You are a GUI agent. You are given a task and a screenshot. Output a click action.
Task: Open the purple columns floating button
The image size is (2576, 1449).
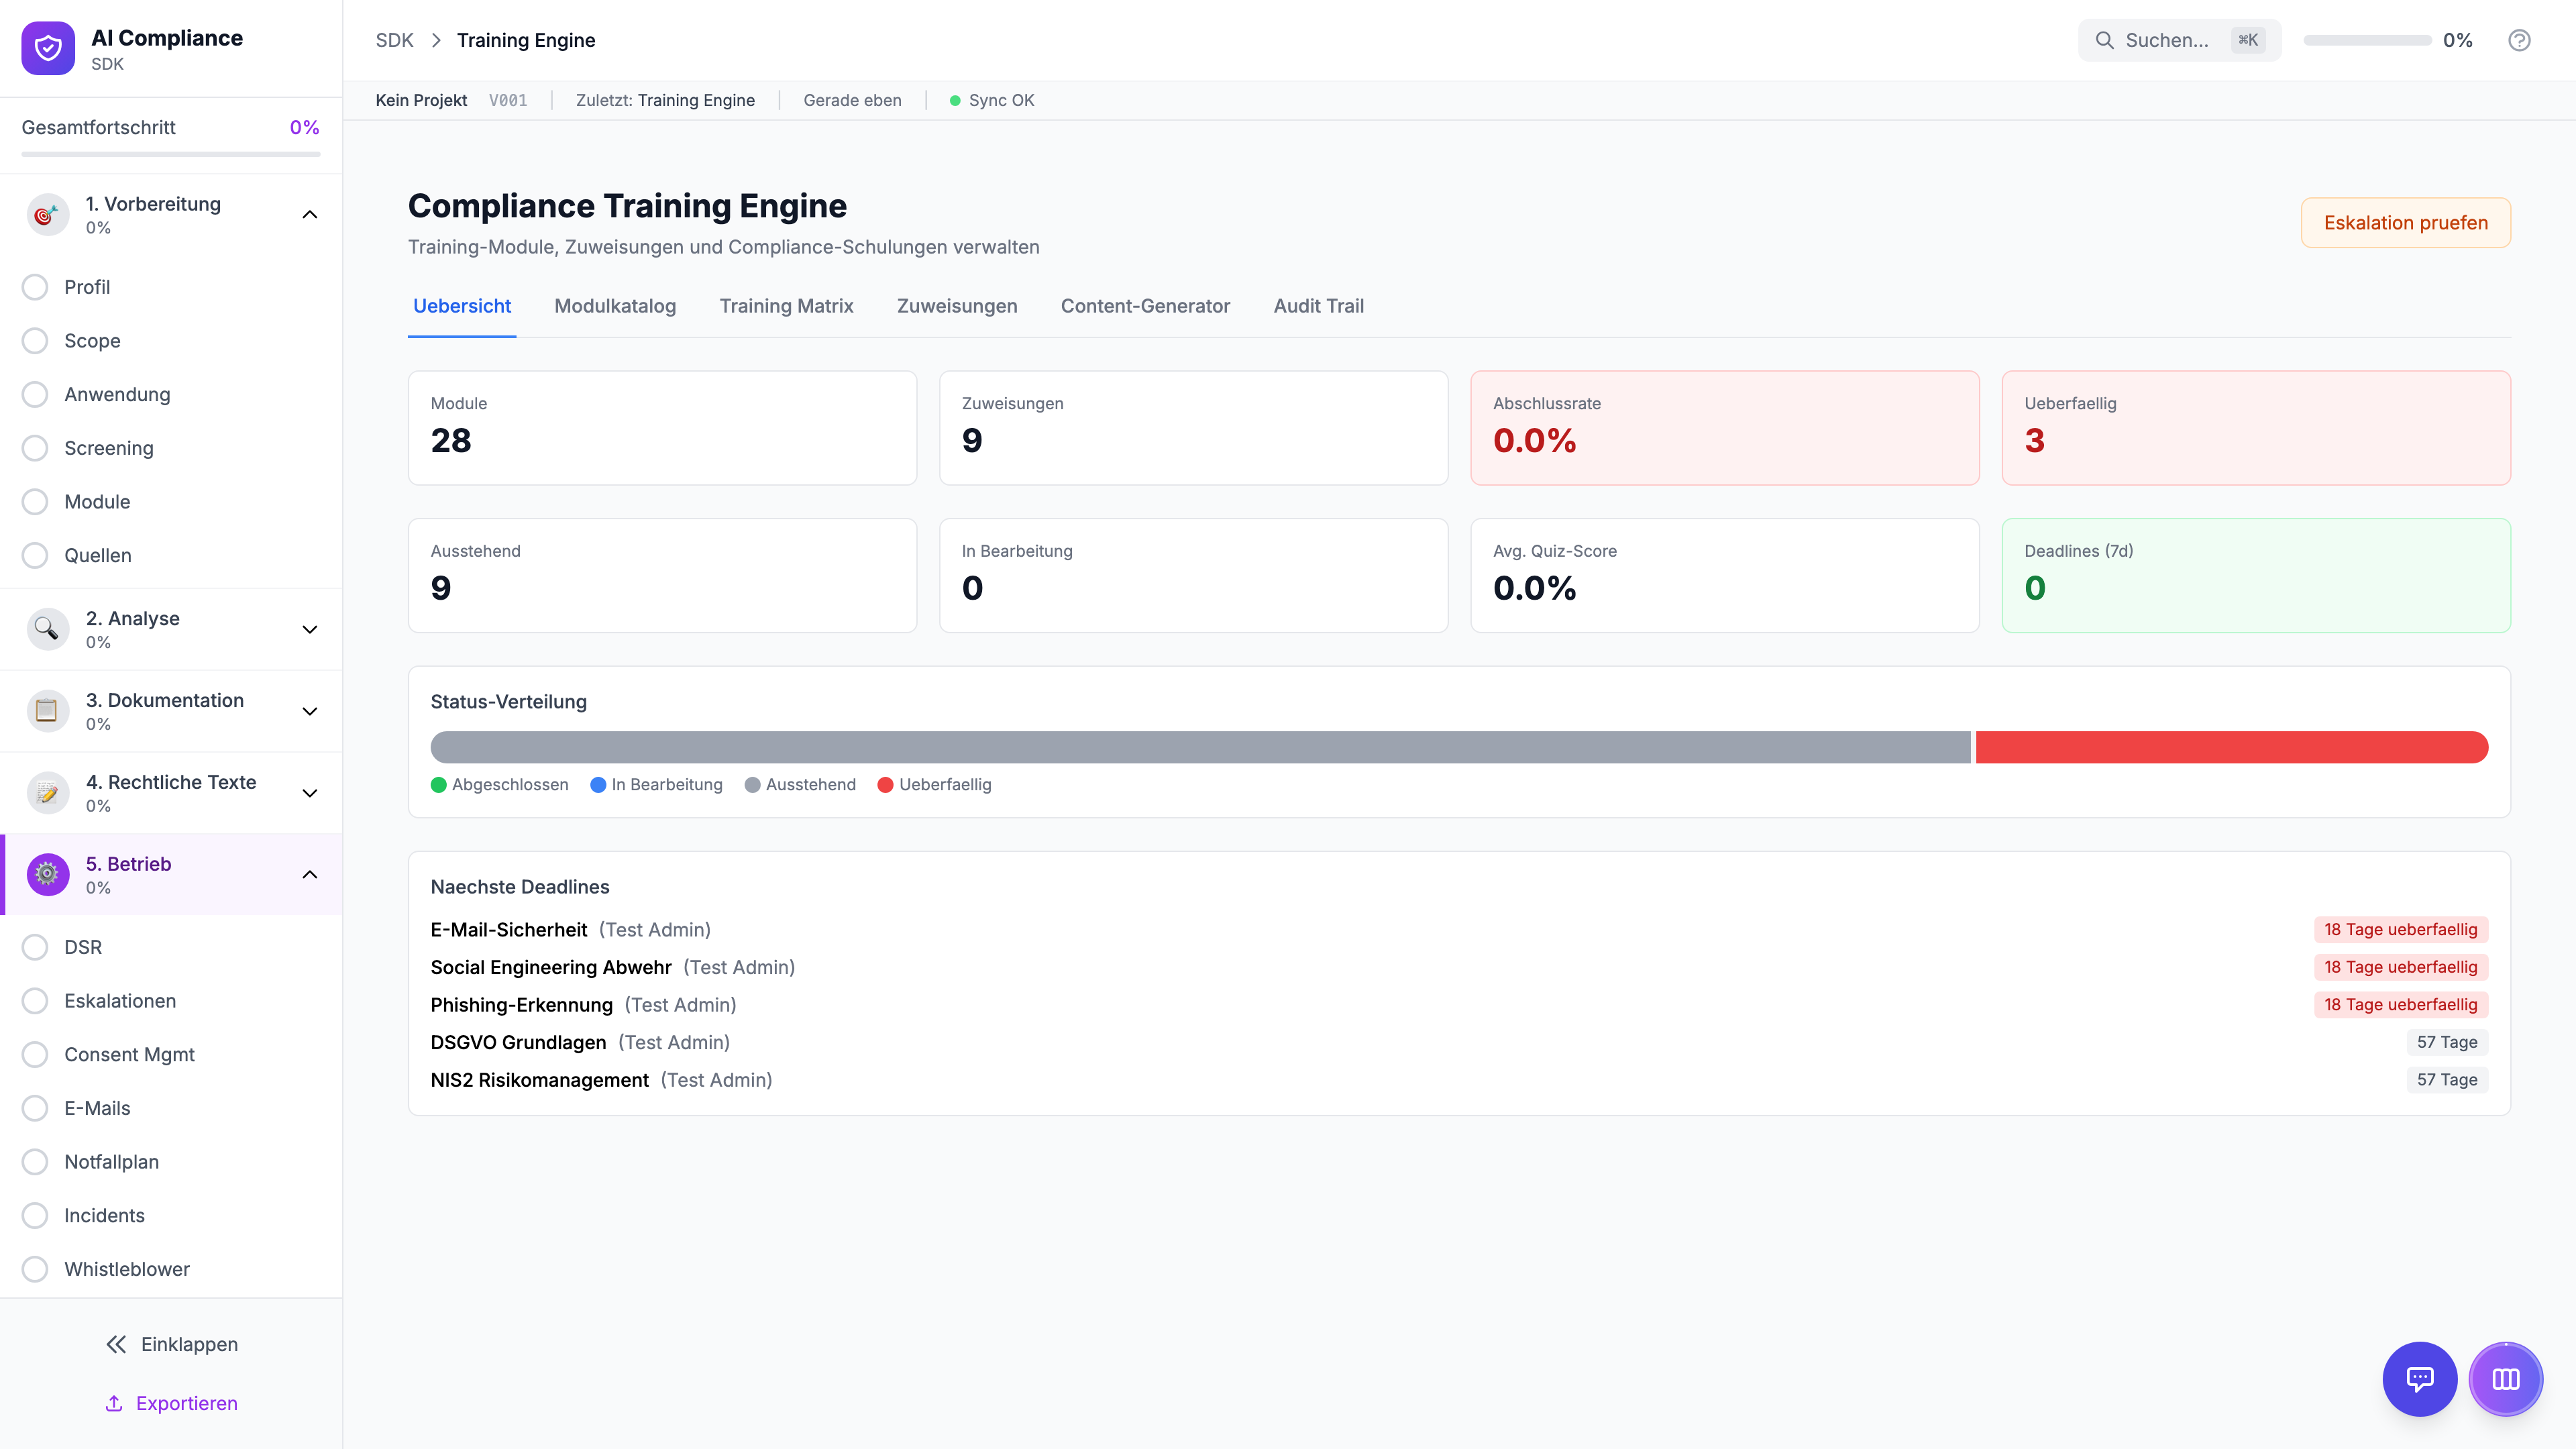click(2505, 1379)
